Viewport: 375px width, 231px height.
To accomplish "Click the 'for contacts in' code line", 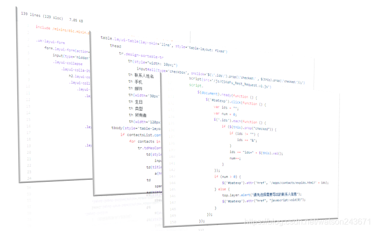I will (x=145, y=142).
